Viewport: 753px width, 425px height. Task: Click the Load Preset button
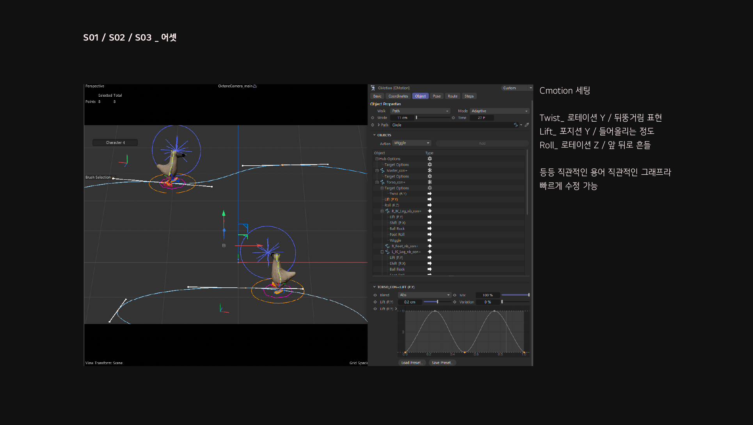click(411, 363)
